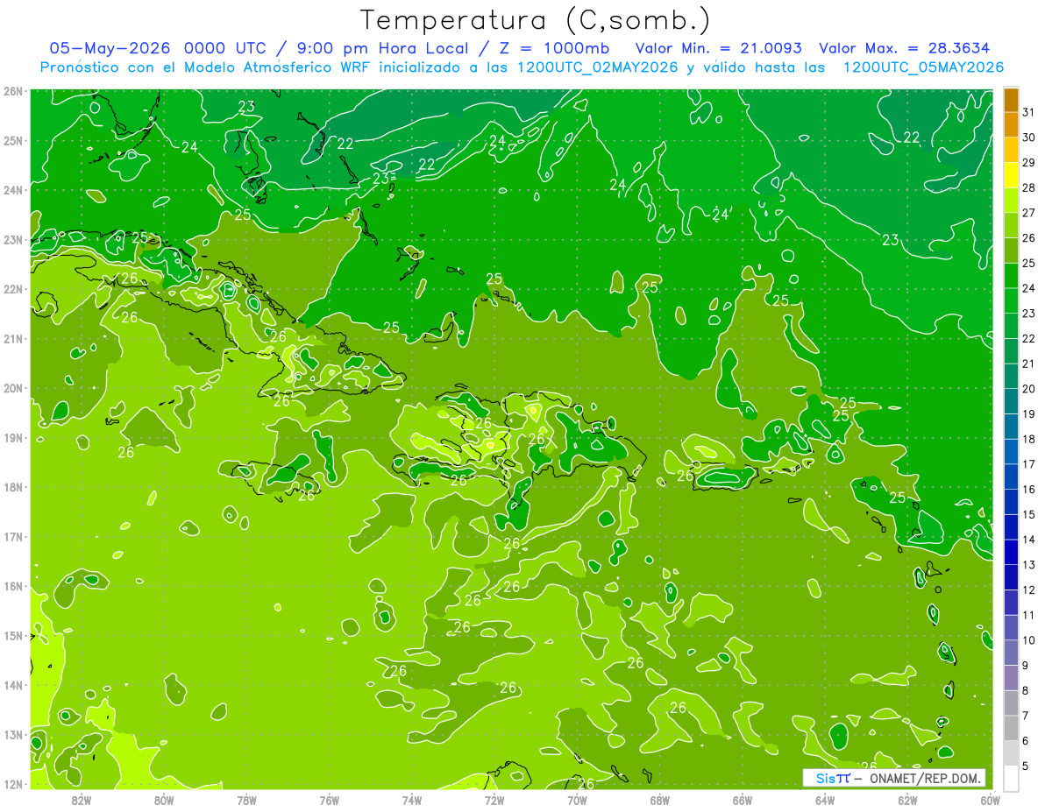Click the 26N latitude axis label
The image size is (1052, 812).
point(13,91)
